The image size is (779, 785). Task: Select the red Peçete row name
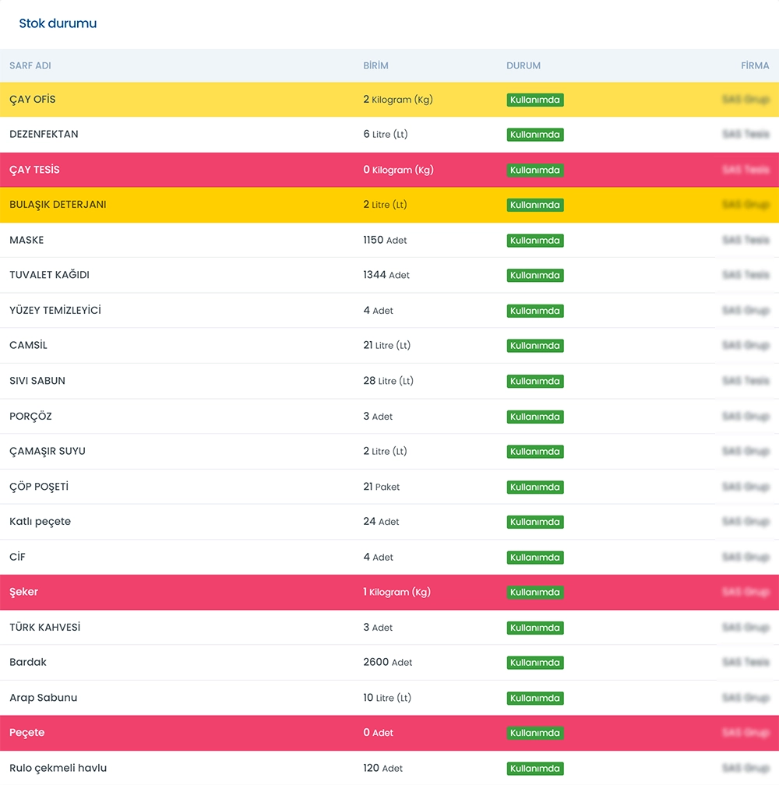(27, 733)
